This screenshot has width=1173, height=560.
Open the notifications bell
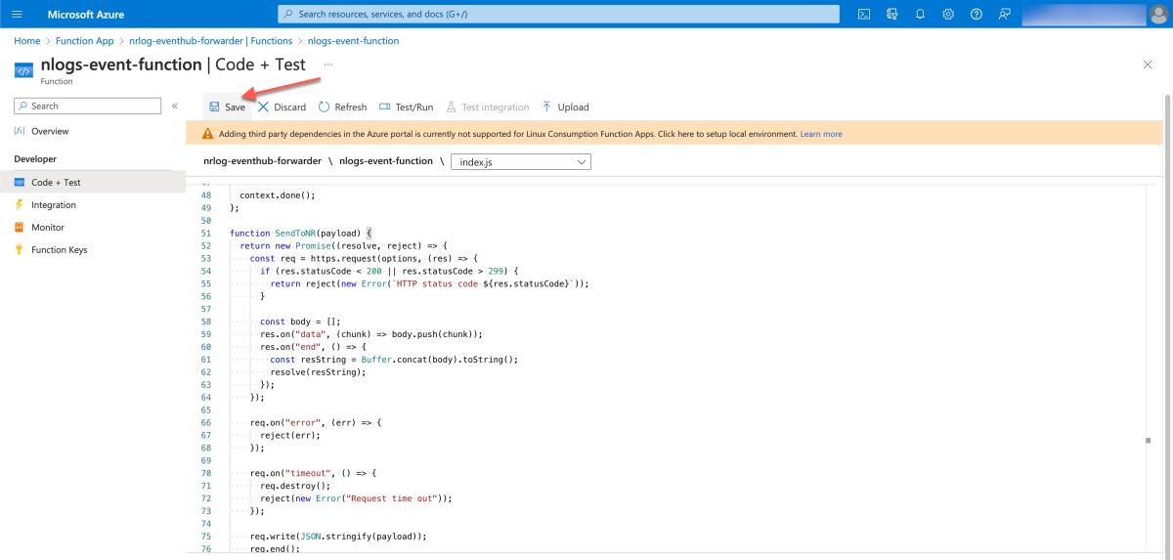pos(920,14)
